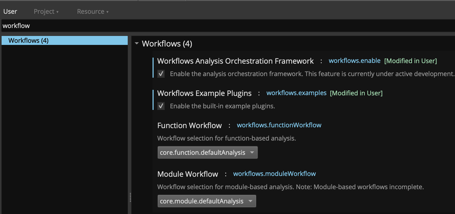455x214 pixels.
Task: Click '[Modified in User]' next to workflows.examples
Action: 356,93
